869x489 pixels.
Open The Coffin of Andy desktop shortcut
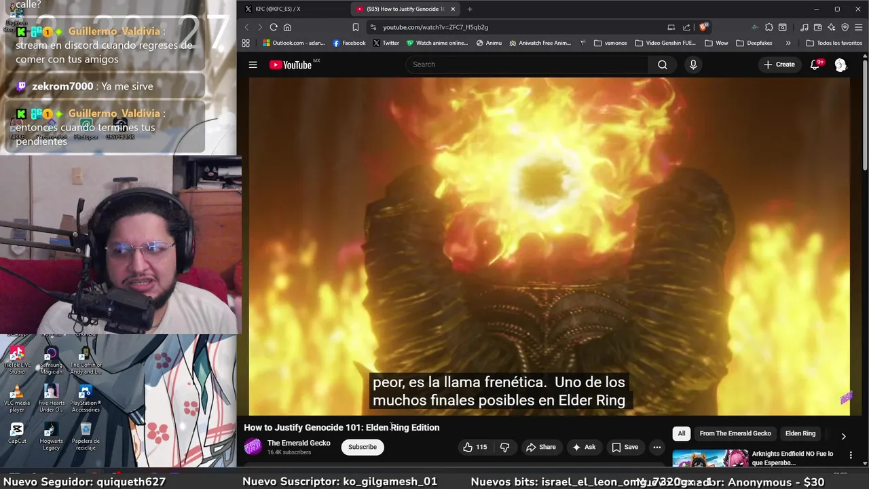(86, 361)
